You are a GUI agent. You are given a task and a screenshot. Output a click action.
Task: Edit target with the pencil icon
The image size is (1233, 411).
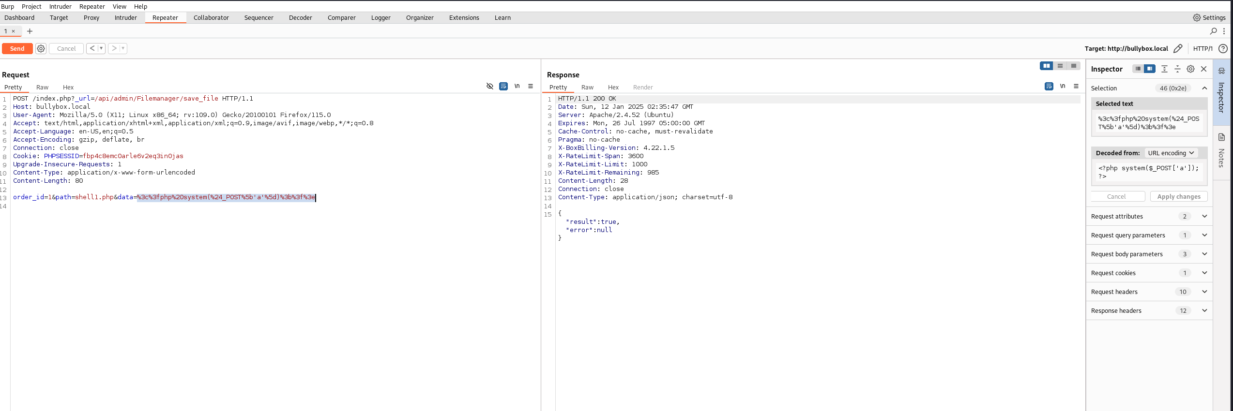click(1178, 48)
